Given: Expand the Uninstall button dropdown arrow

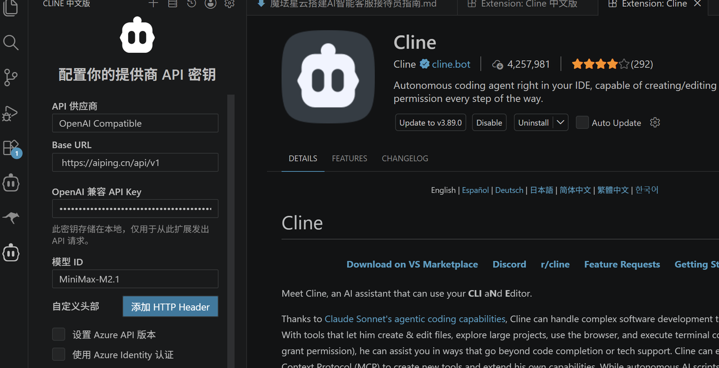Looking at the screenshot, I should pyautogui.click(x=561, y=122).
